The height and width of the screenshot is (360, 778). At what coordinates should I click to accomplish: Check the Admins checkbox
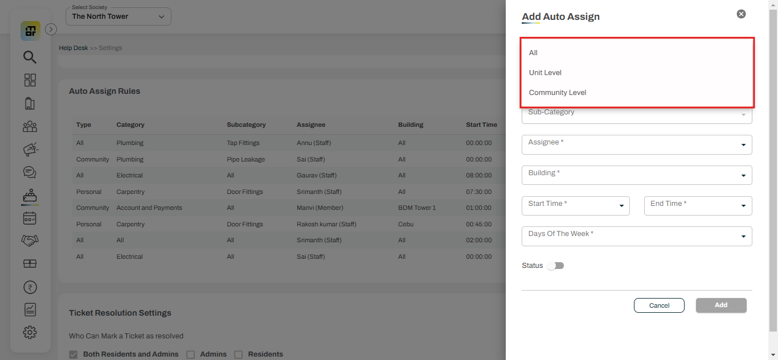point(190,354)
